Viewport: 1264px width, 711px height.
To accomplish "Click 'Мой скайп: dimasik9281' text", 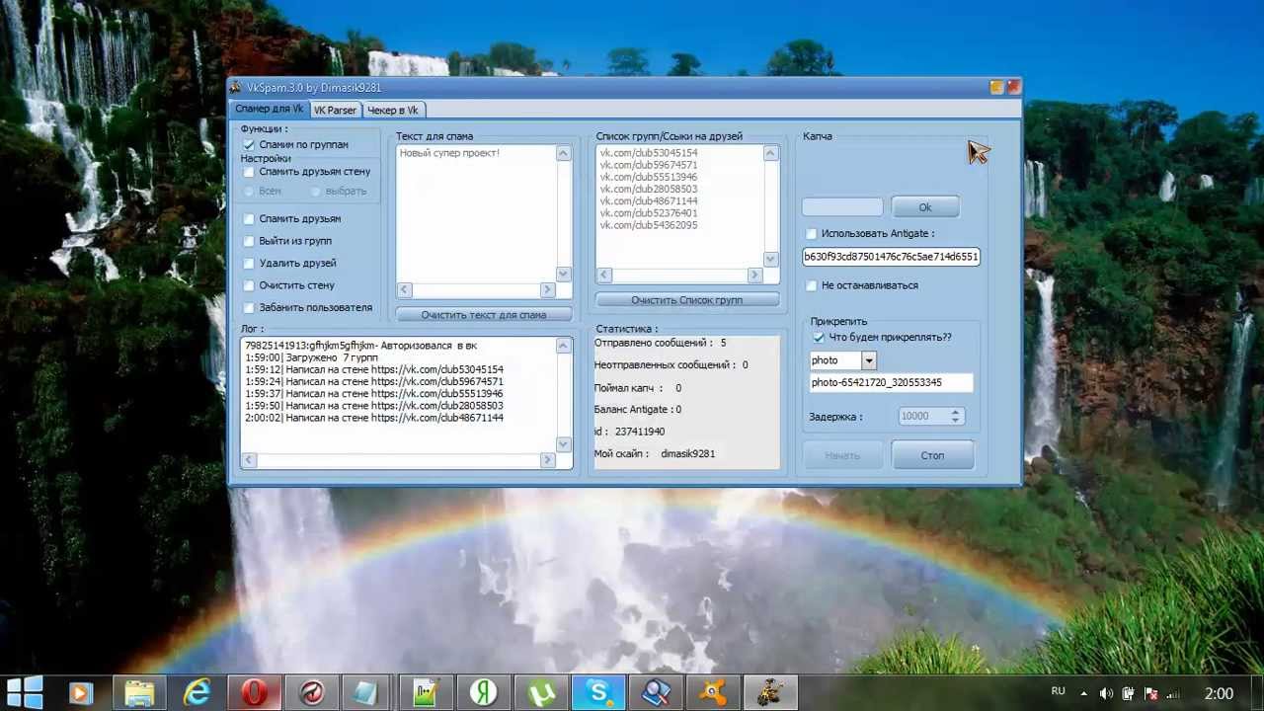I will point(654,454).
